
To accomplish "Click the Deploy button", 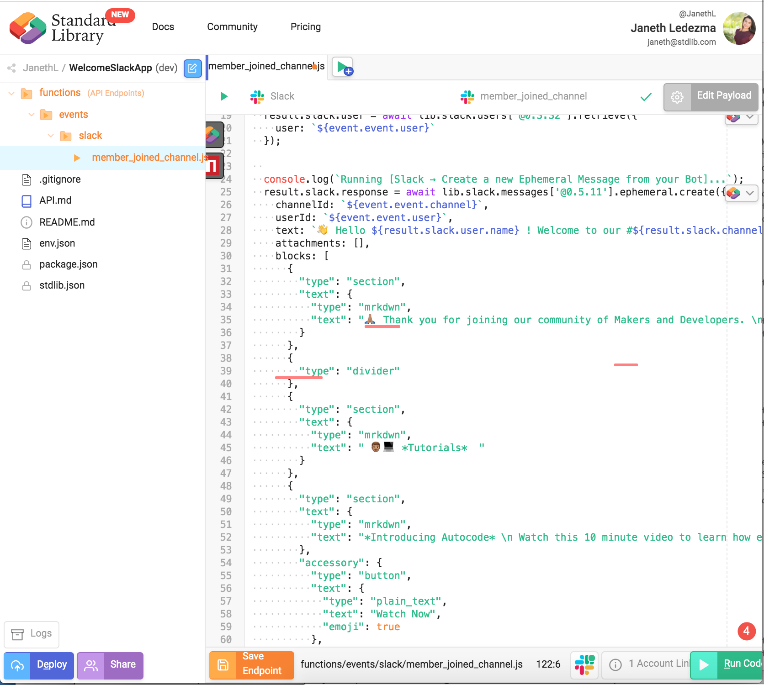I will 39,666.
